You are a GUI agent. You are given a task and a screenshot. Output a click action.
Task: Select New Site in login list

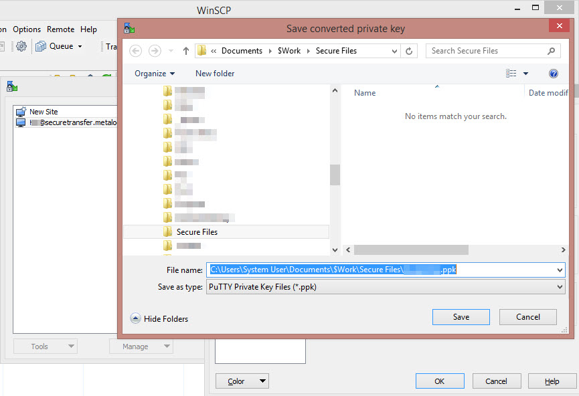pyautogui.click(x=44, y=112)
